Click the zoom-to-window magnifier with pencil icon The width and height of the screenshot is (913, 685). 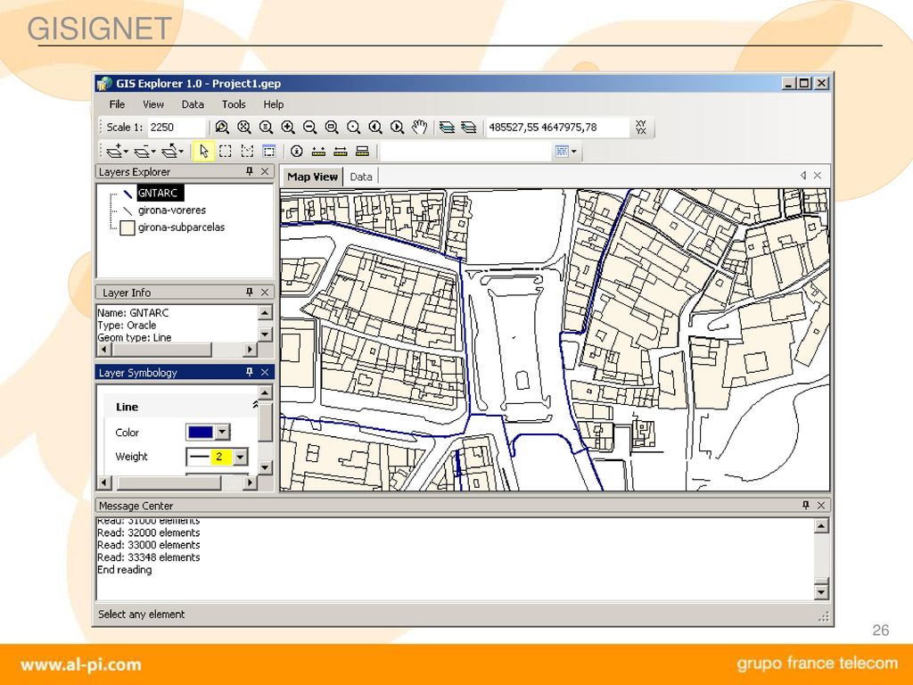[x=222, y=127]
